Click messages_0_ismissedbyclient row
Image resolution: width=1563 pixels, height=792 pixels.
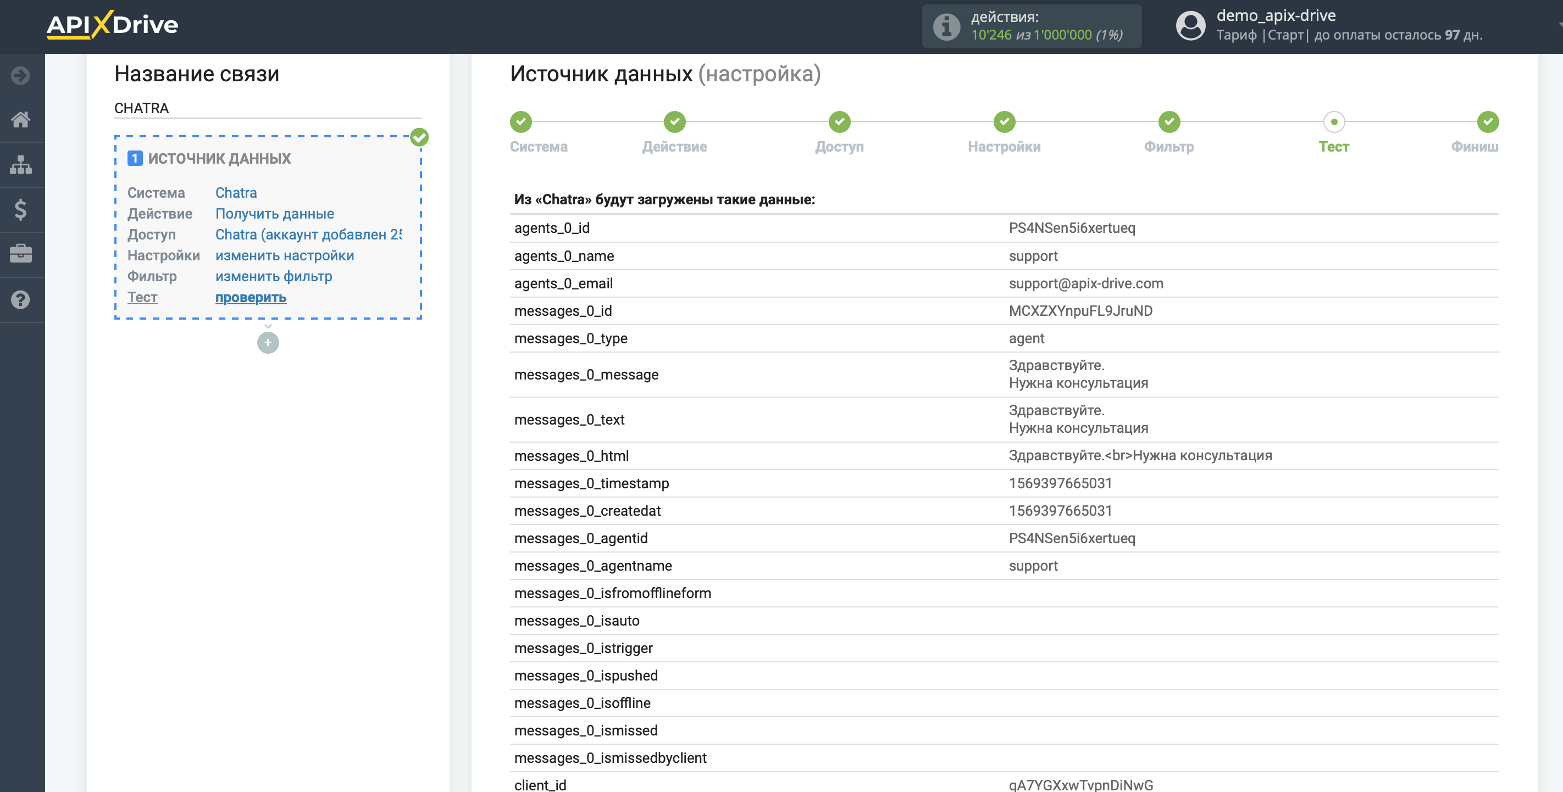coord(1004,758)
